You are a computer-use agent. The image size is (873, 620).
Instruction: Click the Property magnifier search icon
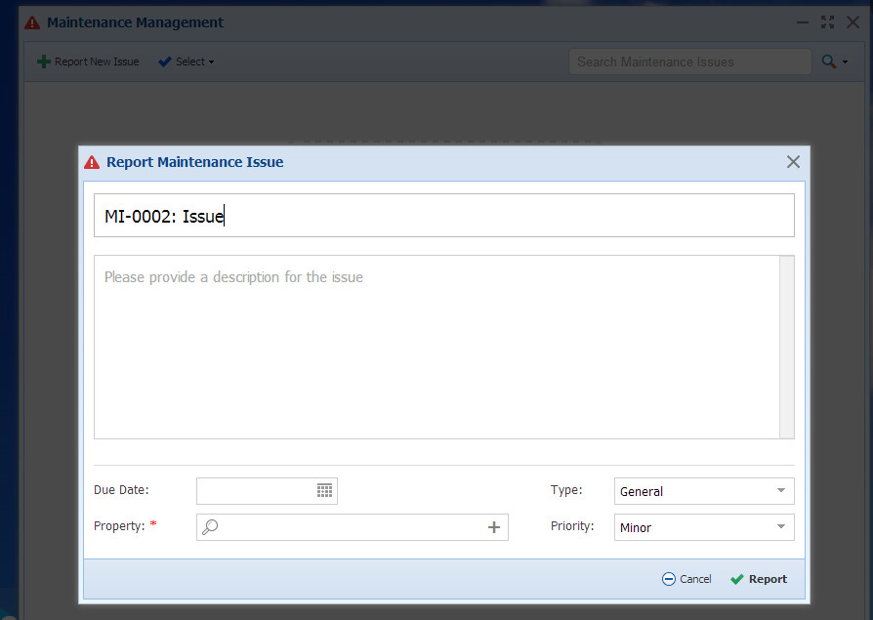coord(211,527)
